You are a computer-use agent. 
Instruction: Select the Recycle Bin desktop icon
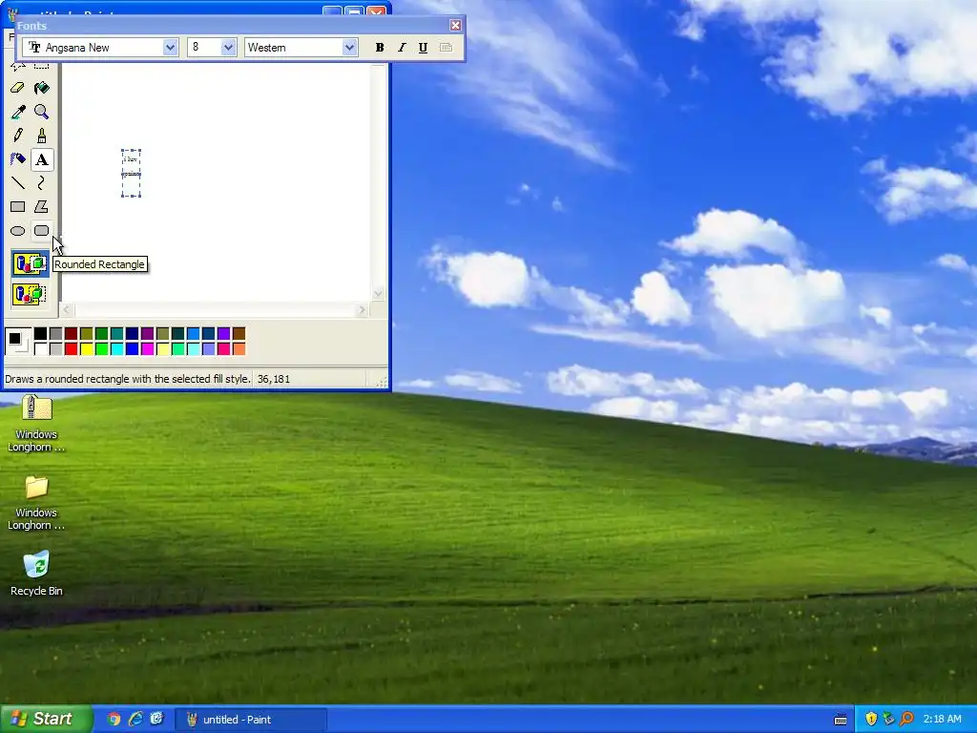36,573
